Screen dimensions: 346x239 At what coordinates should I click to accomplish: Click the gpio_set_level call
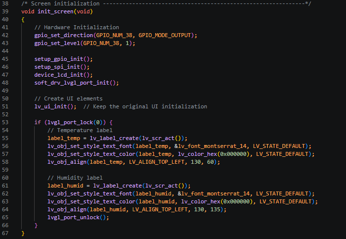pos(57,43)
